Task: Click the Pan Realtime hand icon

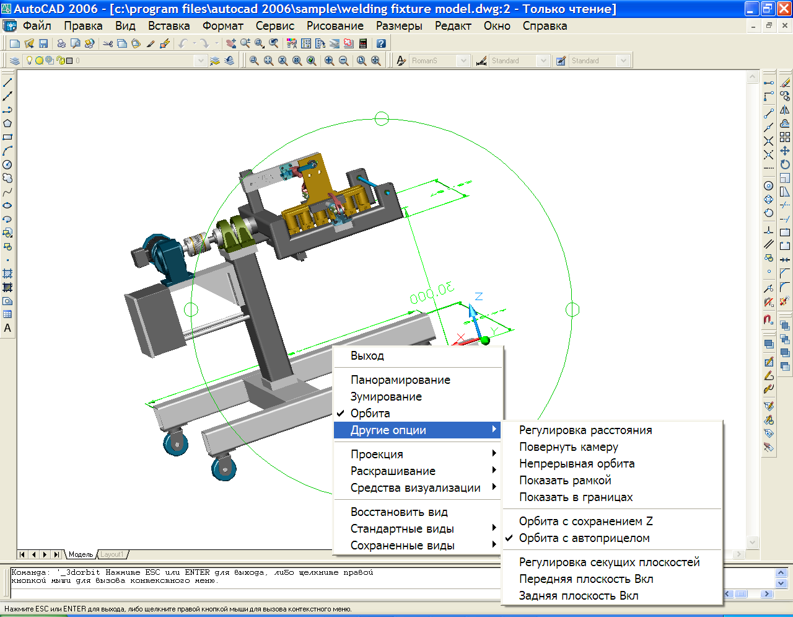Action: [x=231, y=43]
